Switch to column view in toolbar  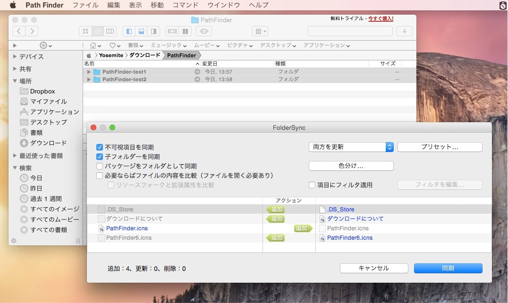[110, 31]
